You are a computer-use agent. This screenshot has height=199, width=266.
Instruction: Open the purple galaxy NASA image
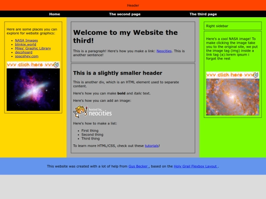33,89
